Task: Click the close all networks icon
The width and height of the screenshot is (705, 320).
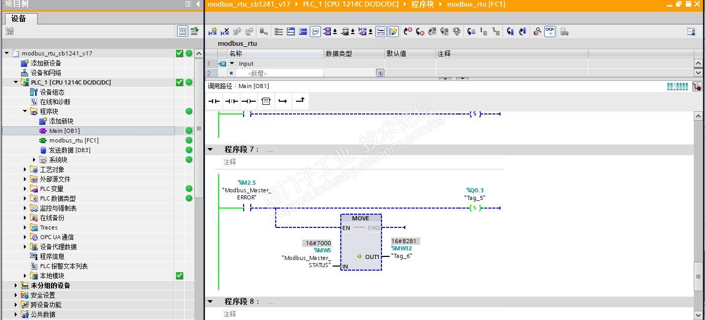Action: click(303, 32)
